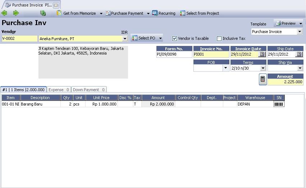Image resolution: width=306 pixels, height=188 pixels.
Task: Expand the Preview dropdown arrow
Action: click(301, 24)
